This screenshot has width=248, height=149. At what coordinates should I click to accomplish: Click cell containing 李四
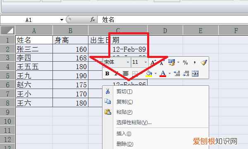click(x=34, y=58)
